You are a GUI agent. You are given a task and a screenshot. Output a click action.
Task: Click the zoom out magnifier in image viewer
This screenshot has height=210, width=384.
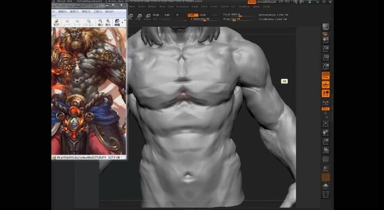[x=101, y=22]
